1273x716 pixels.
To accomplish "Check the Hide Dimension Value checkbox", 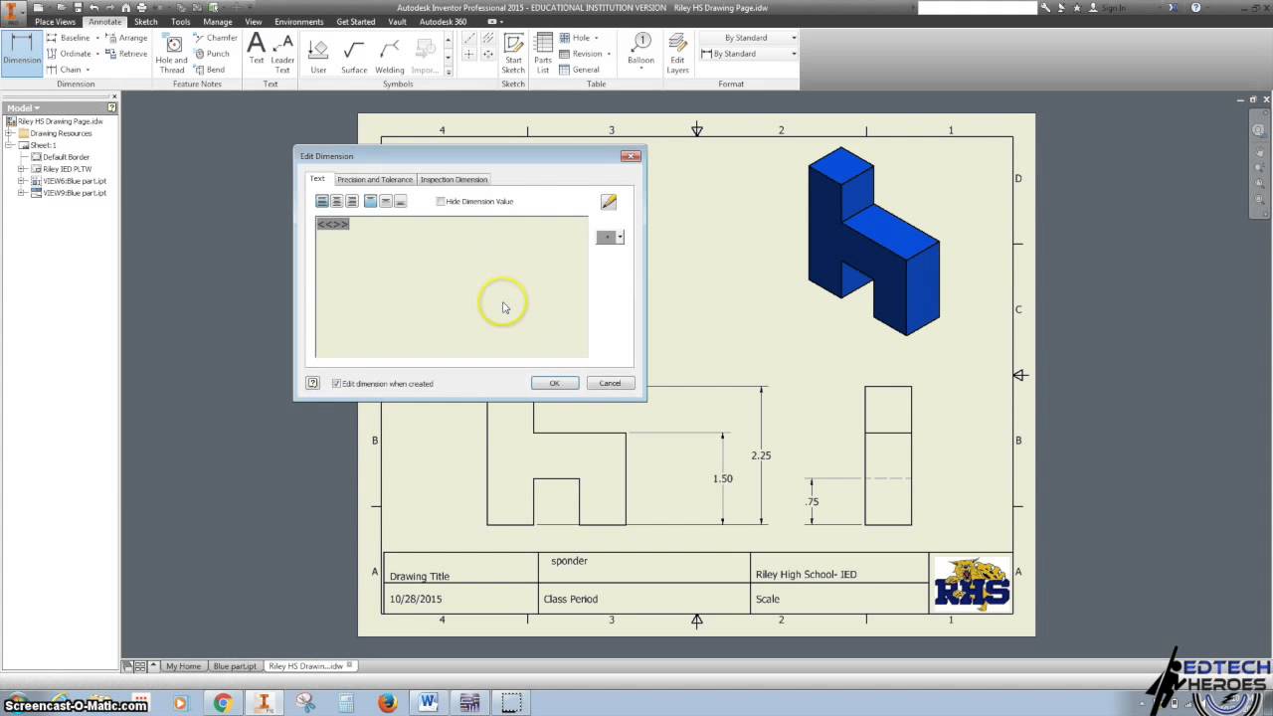I will (441, 202).
